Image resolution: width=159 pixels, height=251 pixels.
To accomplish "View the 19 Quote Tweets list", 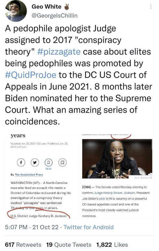I will click(69, 245).
